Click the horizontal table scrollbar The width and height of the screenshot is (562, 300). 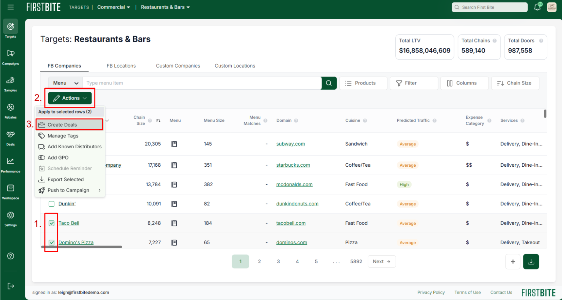pos(82,247)
